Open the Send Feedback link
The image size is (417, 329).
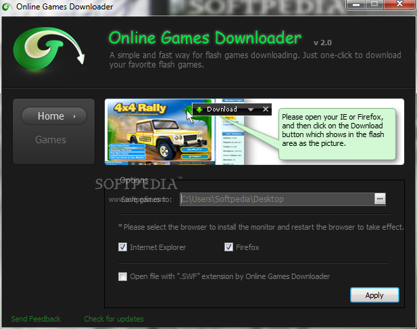pyautogui.click(x=36, y=319)
